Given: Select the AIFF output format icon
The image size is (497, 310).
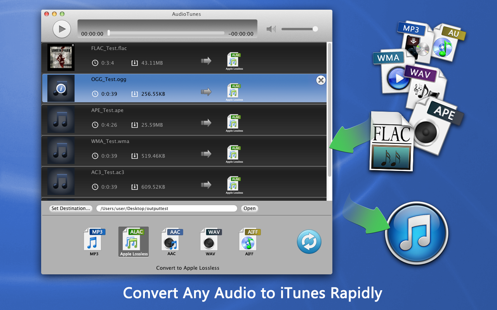Looking at the screenshot, I should pyautogui.click(x=249, y=241).
